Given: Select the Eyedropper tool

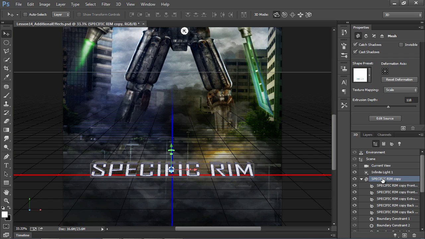Looking at the screenshot, I should pyautogui.click(x=6, y=77).
